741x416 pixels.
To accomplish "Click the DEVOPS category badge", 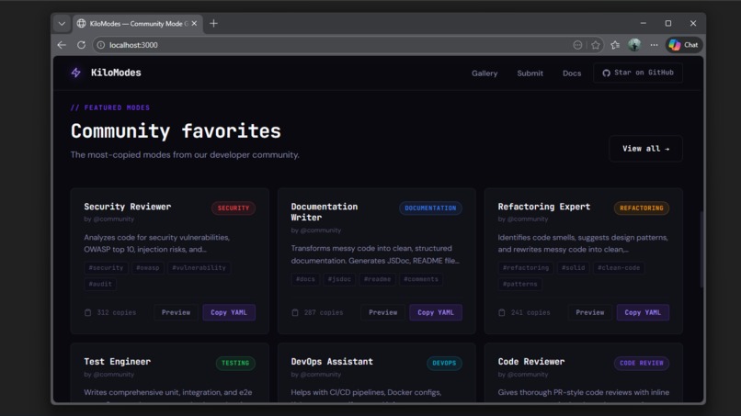I will [444, 363].
